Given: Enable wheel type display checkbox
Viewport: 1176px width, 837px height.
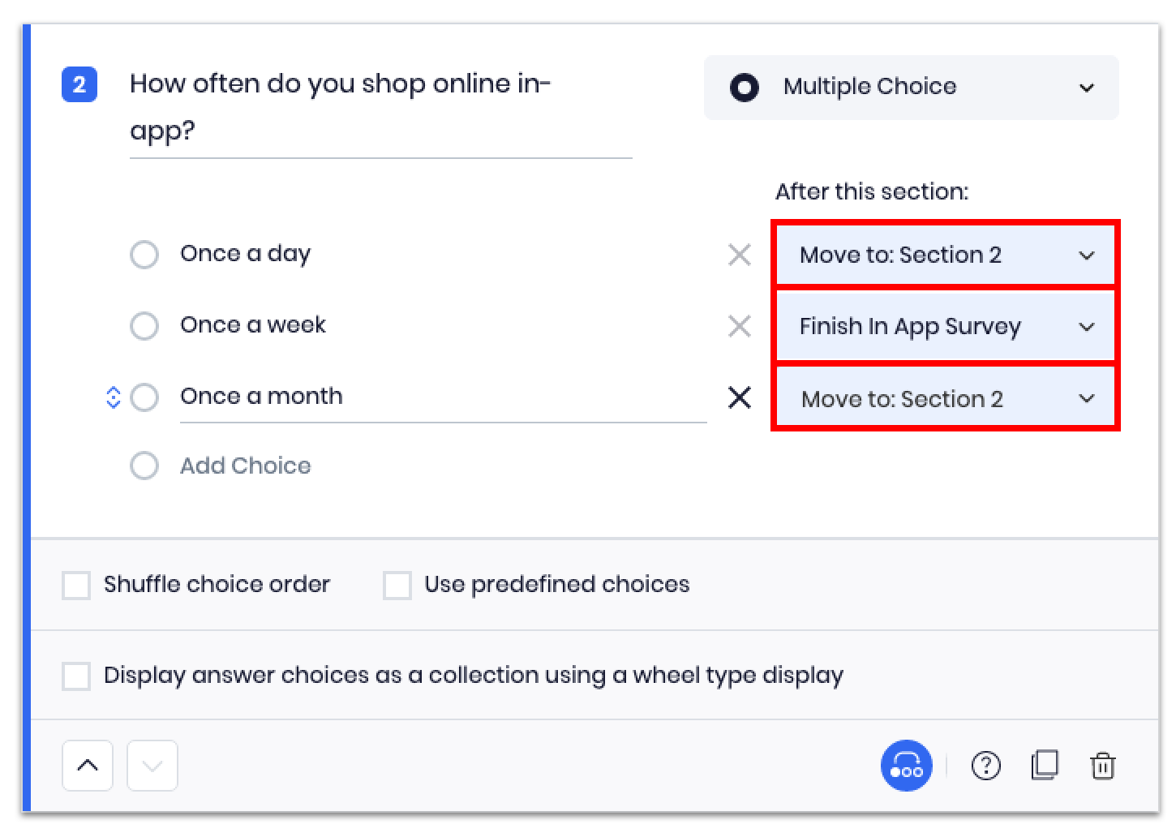Looking at the screenshot, I should (x=76, y=676).
